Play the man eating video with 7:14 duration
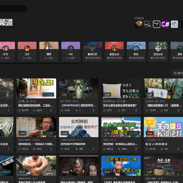183x183 pixels. click(x=36, y=127)
